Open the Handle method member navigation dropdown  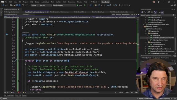(x=115, y=17)
